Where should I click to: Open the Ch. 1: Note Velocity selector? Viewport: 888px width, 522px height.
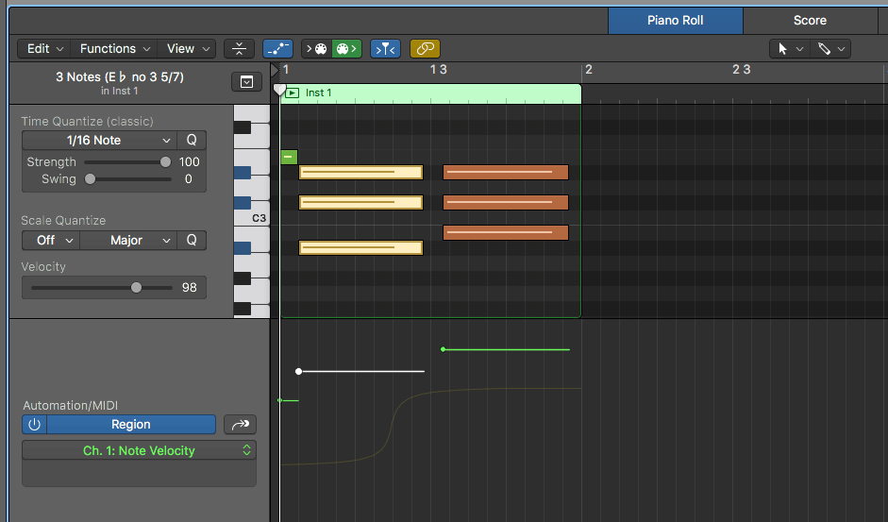point(139,450)
